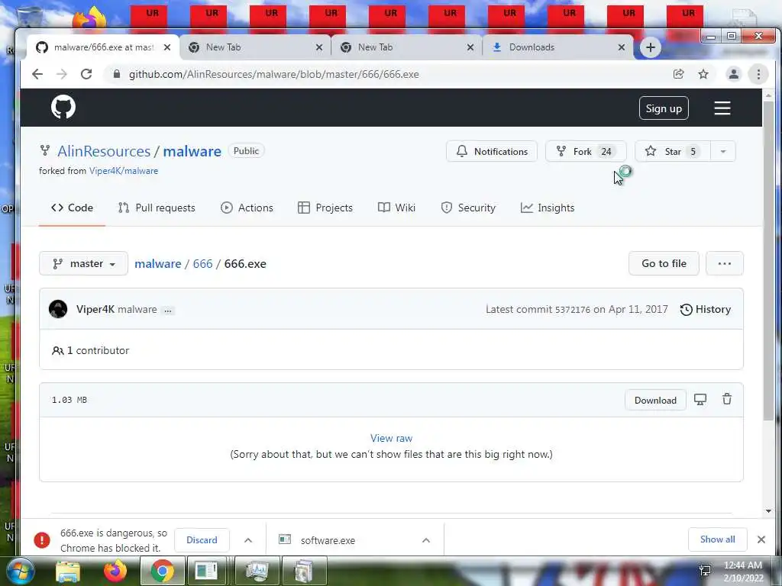Click the trash delete file icon
The image size is (782, 586).
[727, 399]
